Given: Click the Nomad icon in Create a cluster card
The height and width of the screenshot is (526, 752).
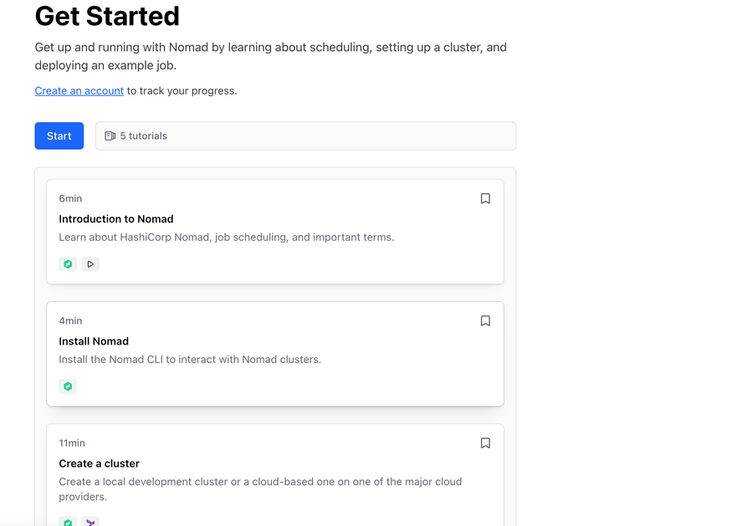Looking at the screenshot, I should point(68,522).
